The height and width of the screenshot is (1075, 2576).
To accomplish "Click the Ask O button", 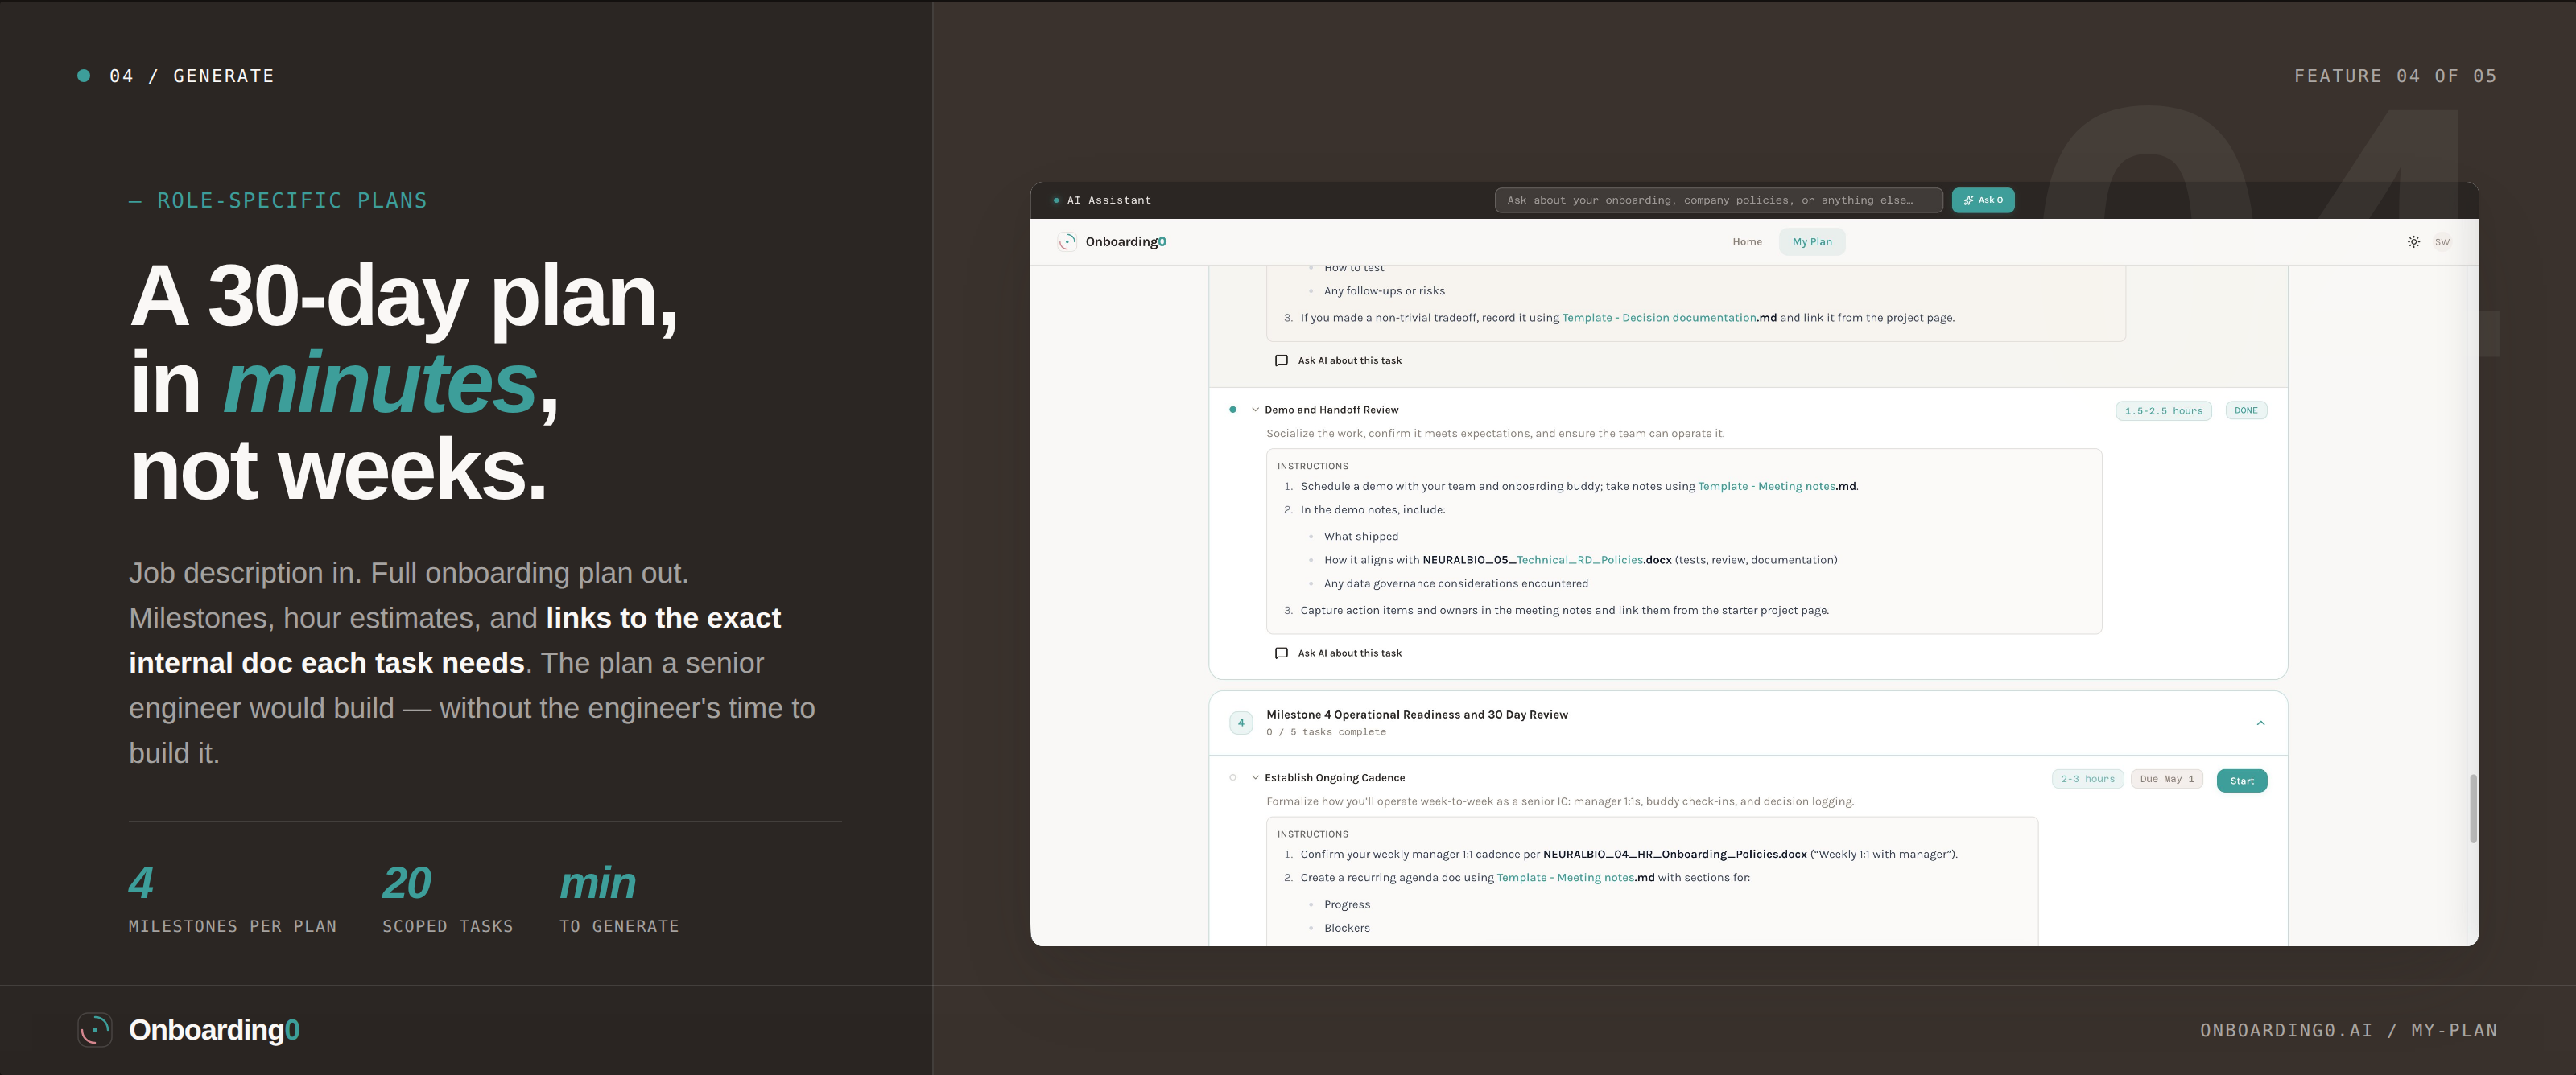I will pyautogui.click(x=1983, y=200).
